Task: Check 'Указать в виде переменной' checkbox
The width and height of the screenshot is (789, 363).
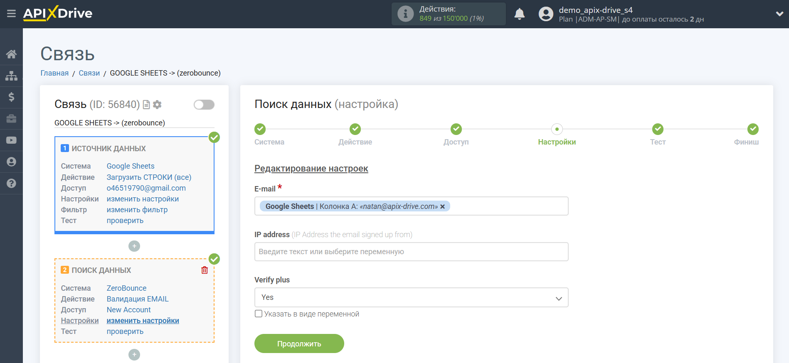Action: 259,314
